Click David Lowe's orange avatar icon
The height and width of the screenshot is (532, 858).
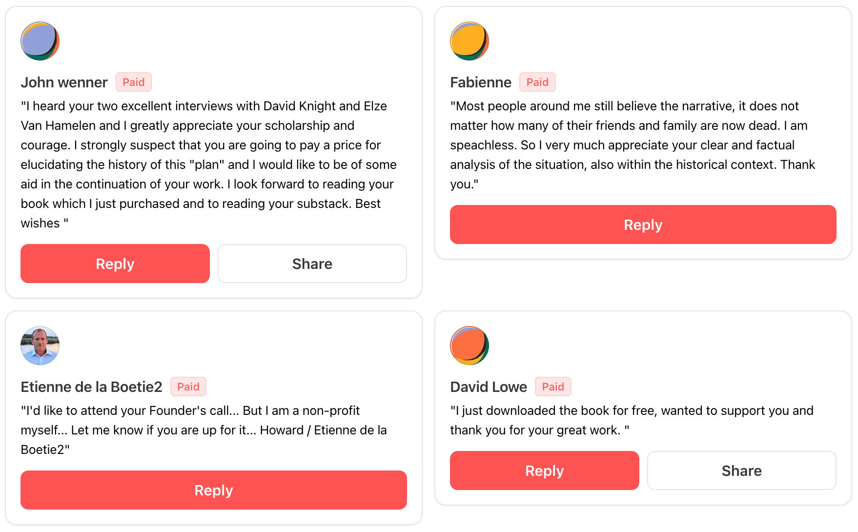[470, 346]
